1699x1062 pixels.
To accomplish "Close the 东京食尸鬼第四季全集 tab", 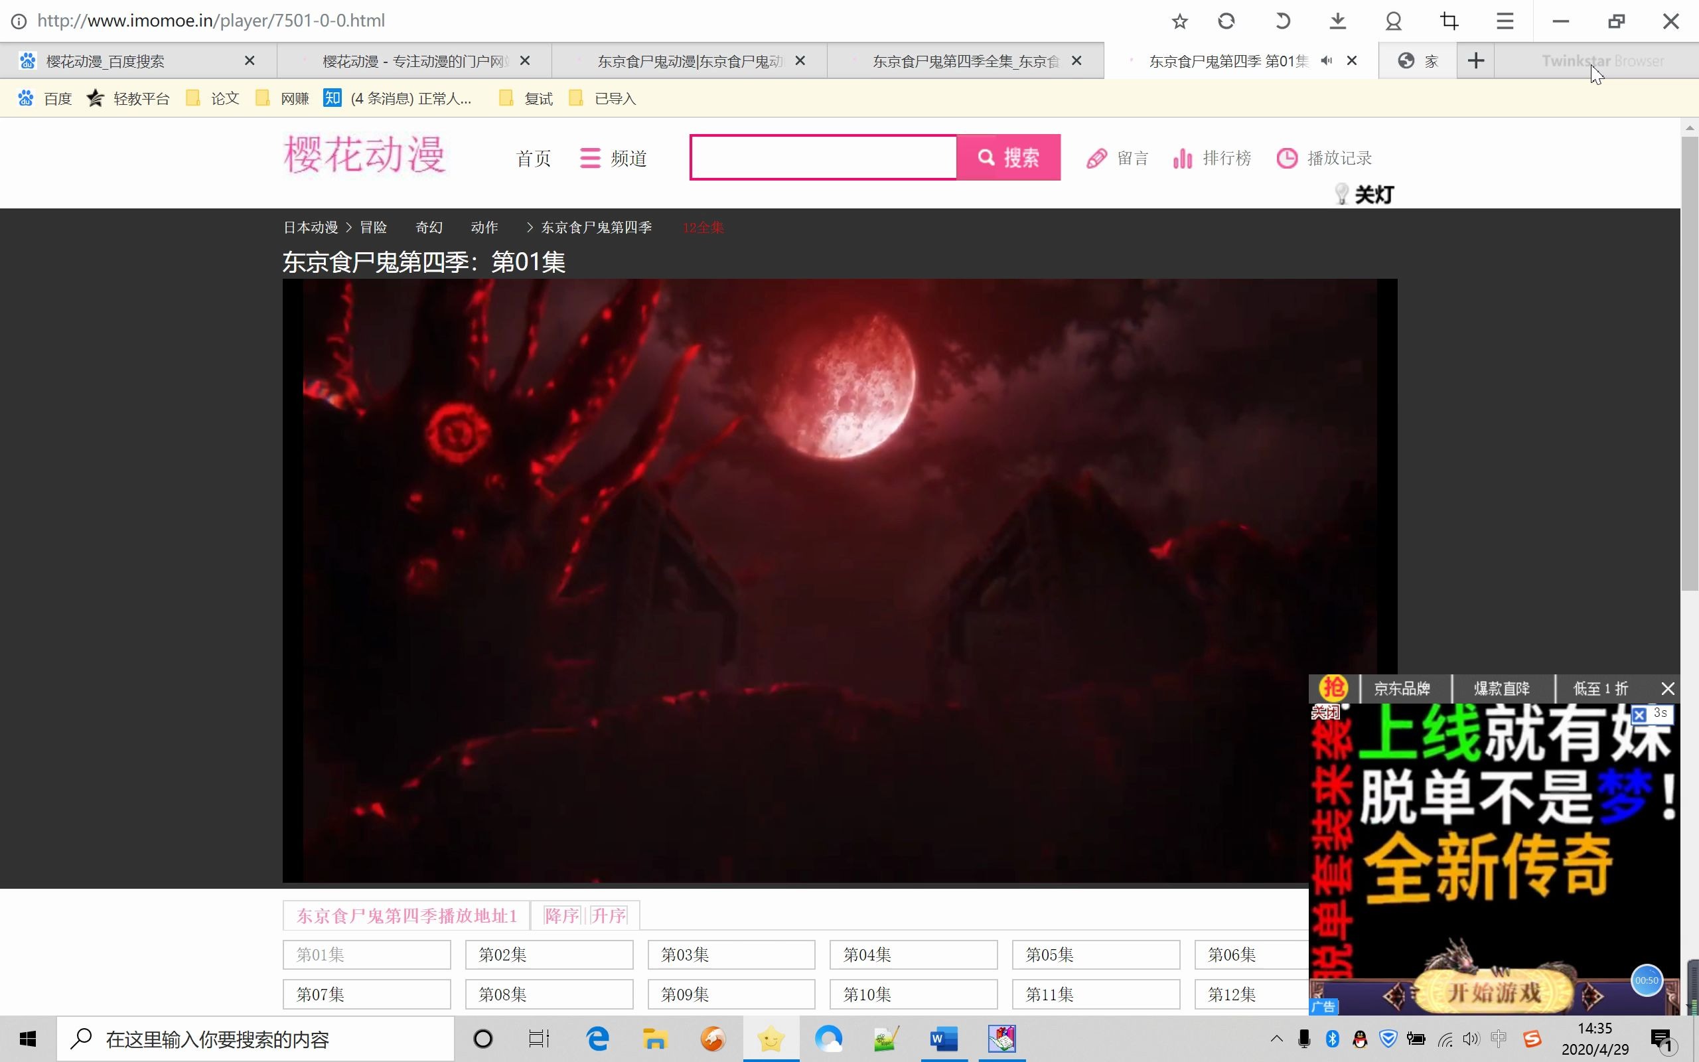I will [x=1076, y=61].
